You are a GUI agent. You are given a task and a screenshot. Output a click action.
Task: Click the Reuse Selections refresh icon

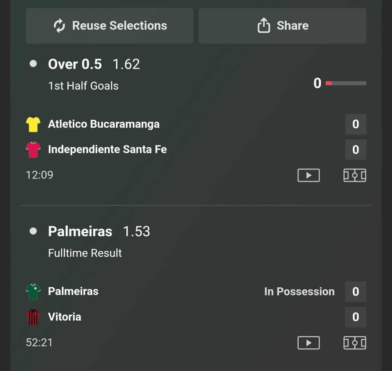(x=60, y=26)
